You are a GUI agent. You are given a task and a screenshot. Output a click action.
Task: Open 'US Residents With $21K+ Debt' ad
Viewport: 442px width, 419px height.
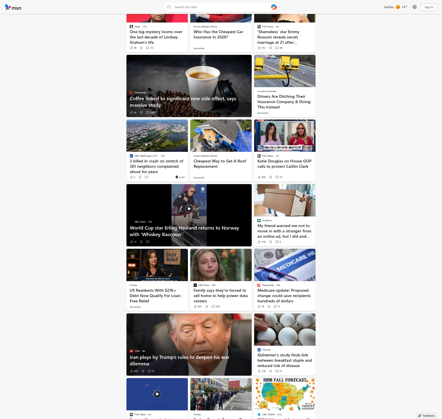tap(156, 295)
